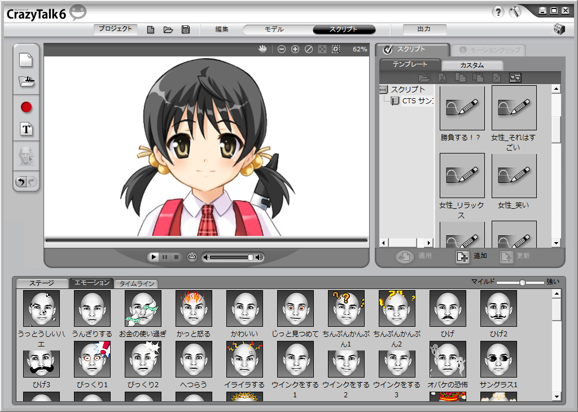The image size is (578, 412).
Task: Zoom out using the minus magnifier icon
Action: tap(282, 49)
